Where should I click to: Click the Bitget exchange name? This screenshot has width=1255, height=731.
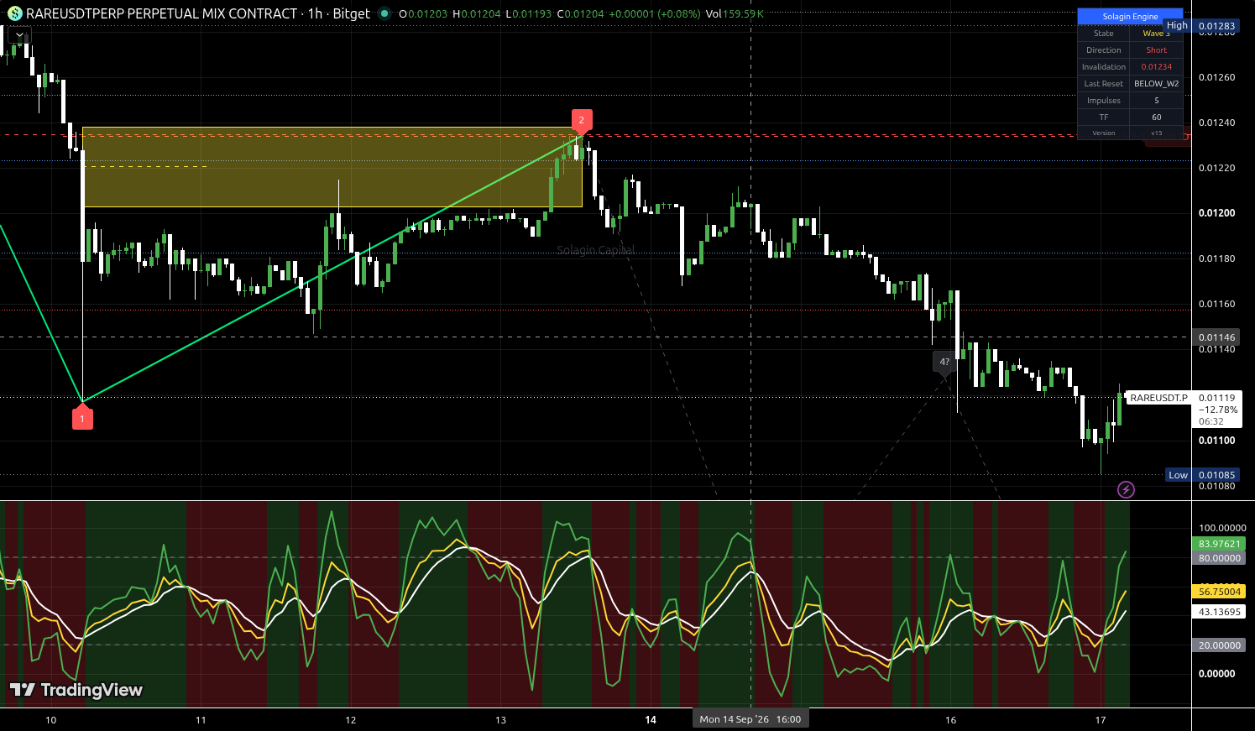point(351,13)
